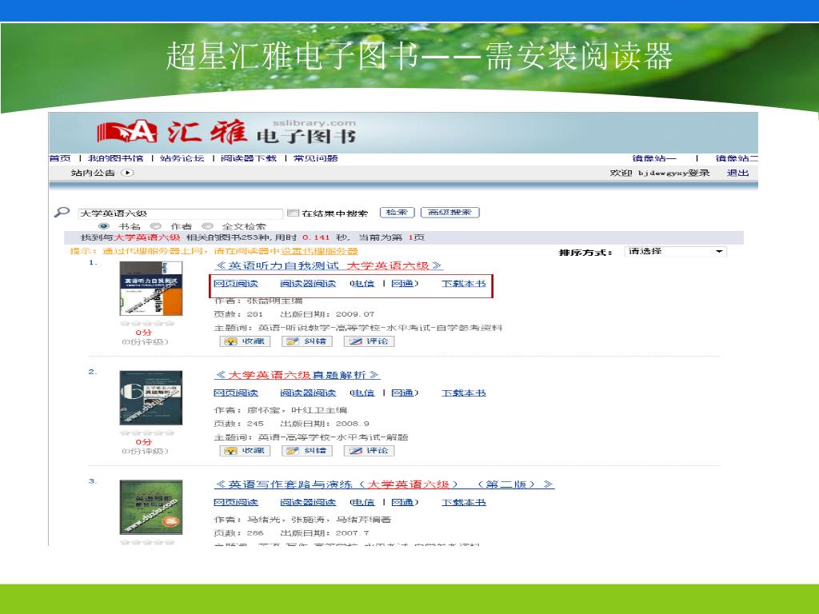Go to 站务论坛

(x=182, y=158)
